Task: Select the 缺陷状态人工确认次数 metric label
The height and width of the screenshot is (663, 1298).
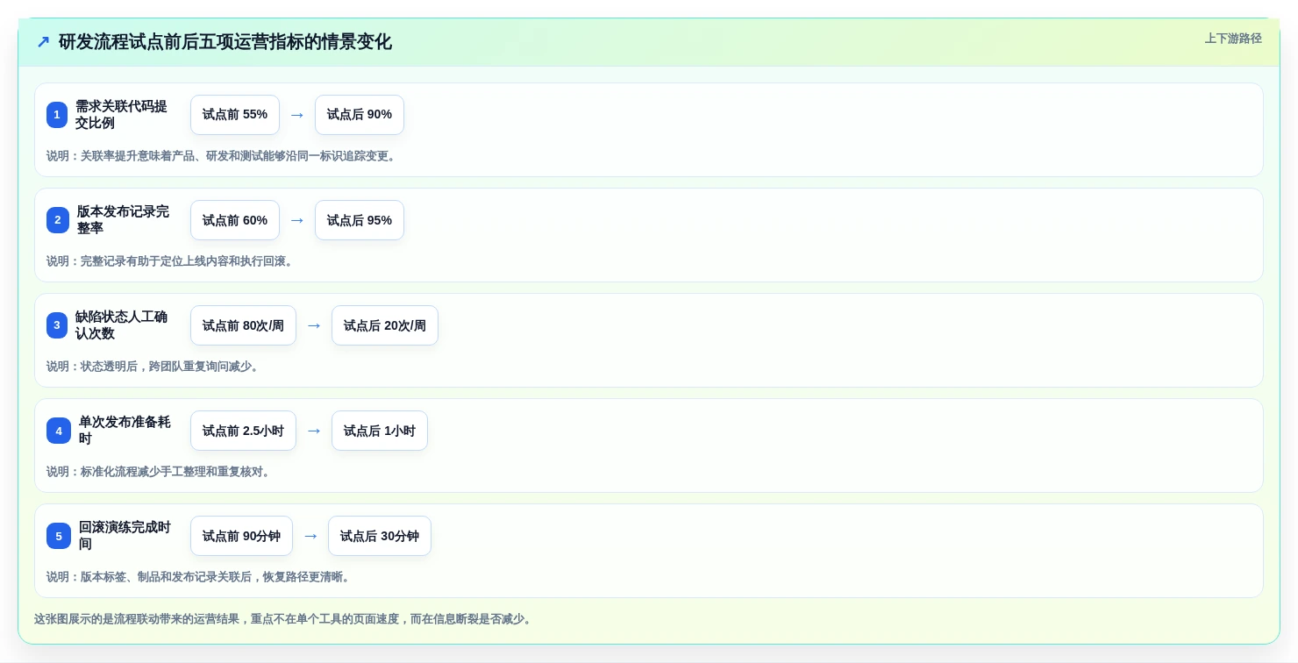Action: [122, 325]
